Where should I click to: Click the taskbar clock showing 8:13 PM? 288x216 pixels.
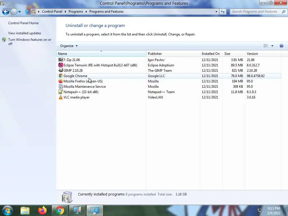pos(274,210)
